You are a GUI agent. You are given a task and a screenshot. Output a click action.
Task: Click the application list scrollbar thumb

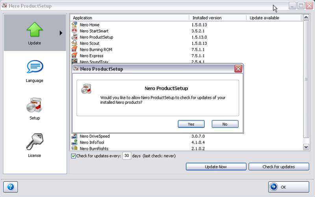point(306,79)
